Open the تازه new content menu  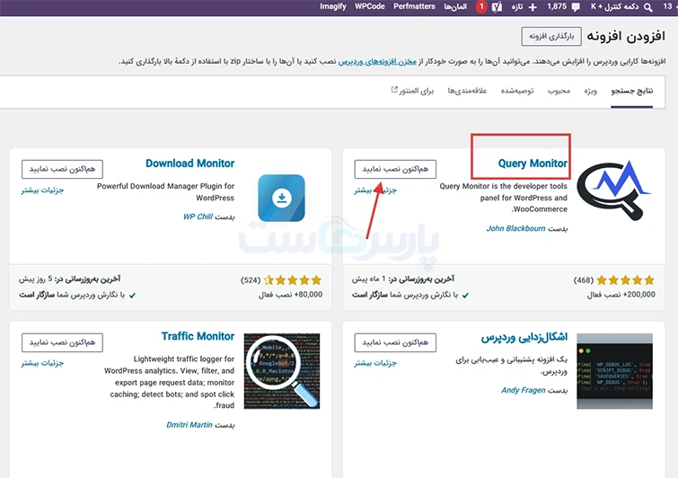pos(517,7)
